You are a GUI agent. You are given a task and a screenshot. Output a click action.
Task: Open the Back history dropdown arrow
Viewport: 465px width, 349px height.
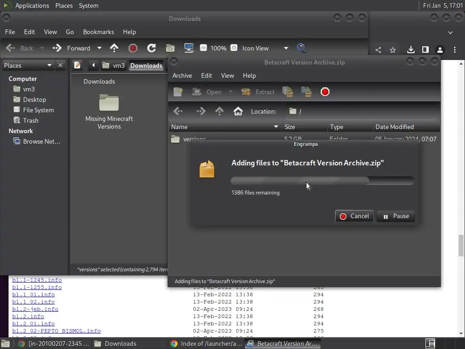click(x=42, y=48)
